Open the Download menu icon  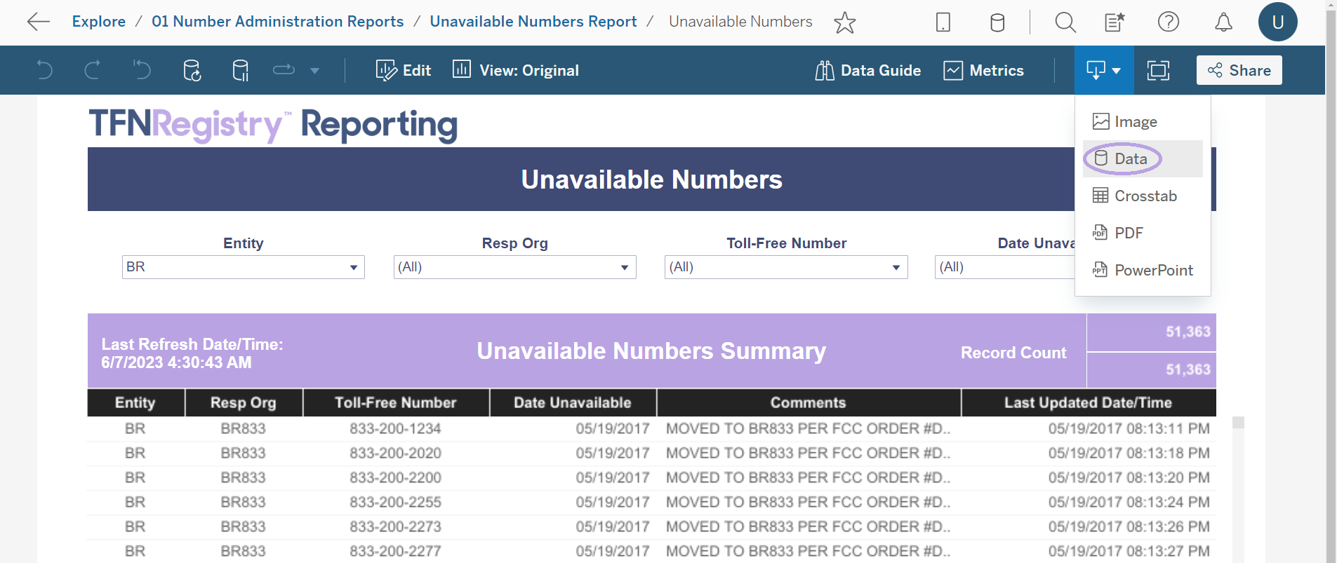coord(1103,70)
